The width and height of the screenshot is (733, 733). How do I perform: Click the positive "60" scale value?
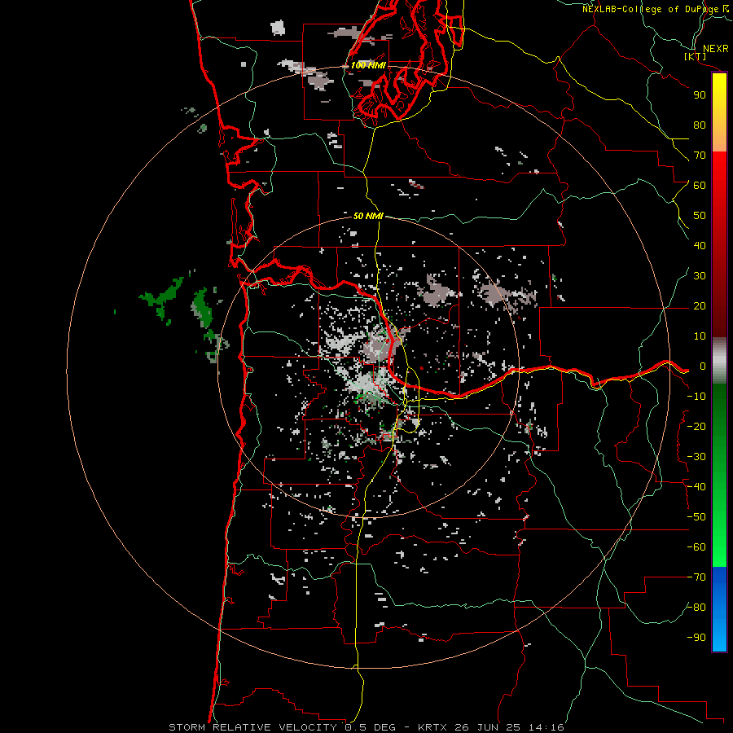pos(700,186)
